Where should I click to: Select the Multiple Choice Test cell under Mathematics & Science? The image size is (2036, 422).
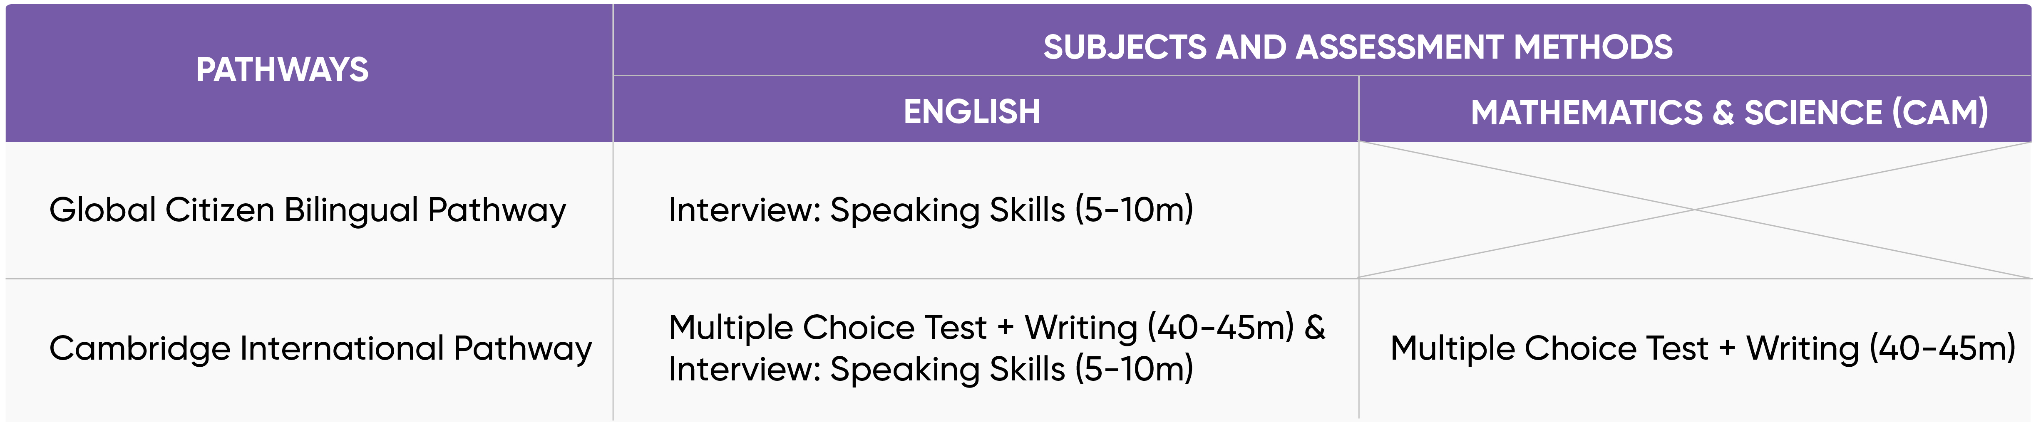(x=1703, y=348)
